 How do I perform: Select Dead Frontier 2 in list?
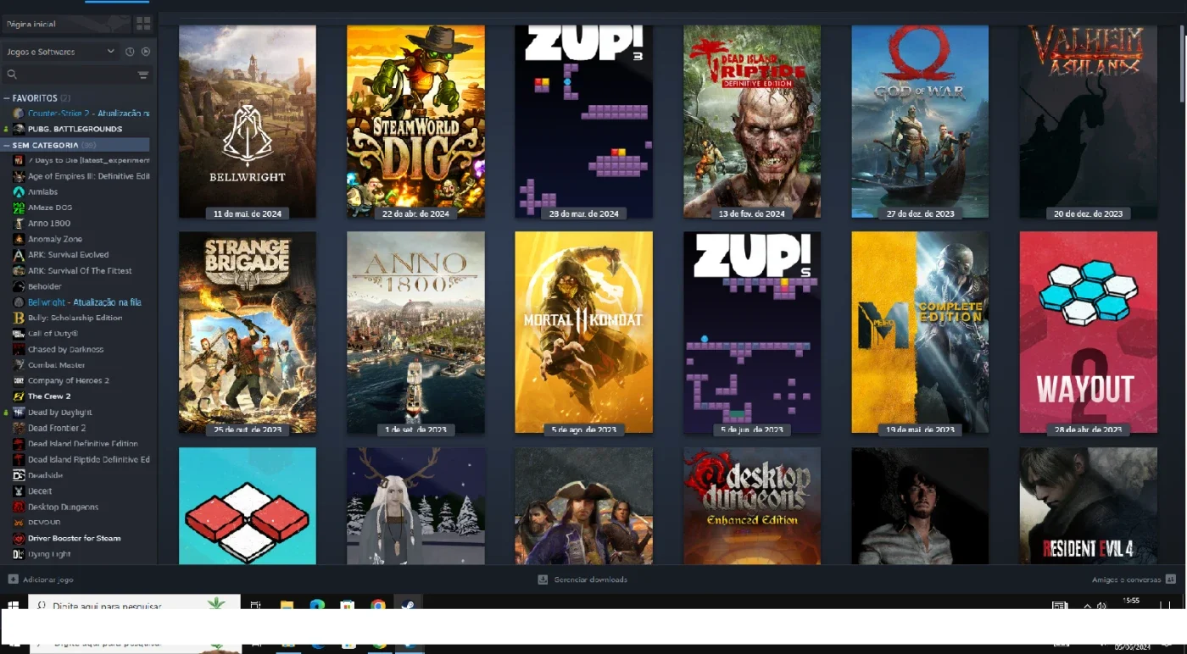click(57, 428)
